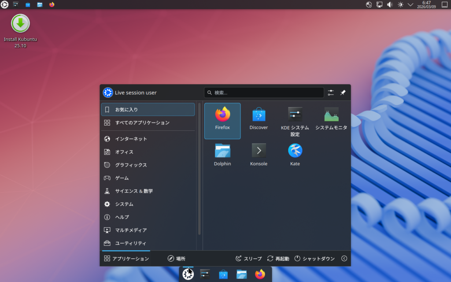Open KDE システム設定 from favorites
This screenshot has width=451, height=282.
tap(295, 121)
